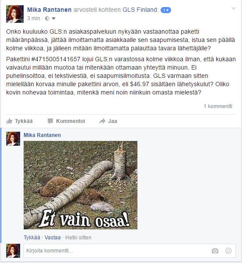Expand post options chevron at top right
Viewport: 242px width, 263px height.
pos(234,8)
